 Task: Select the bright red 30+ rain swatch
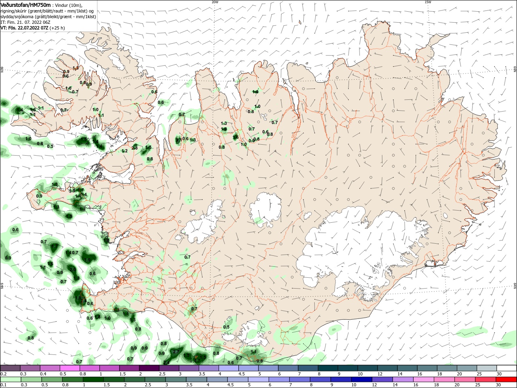(x=506, y=380)
